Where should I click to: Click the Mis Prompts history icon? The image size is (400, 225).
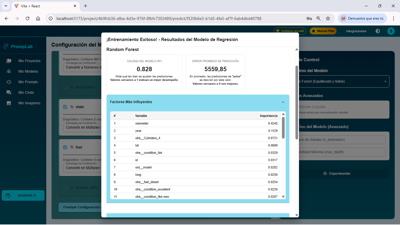point(9,82)
